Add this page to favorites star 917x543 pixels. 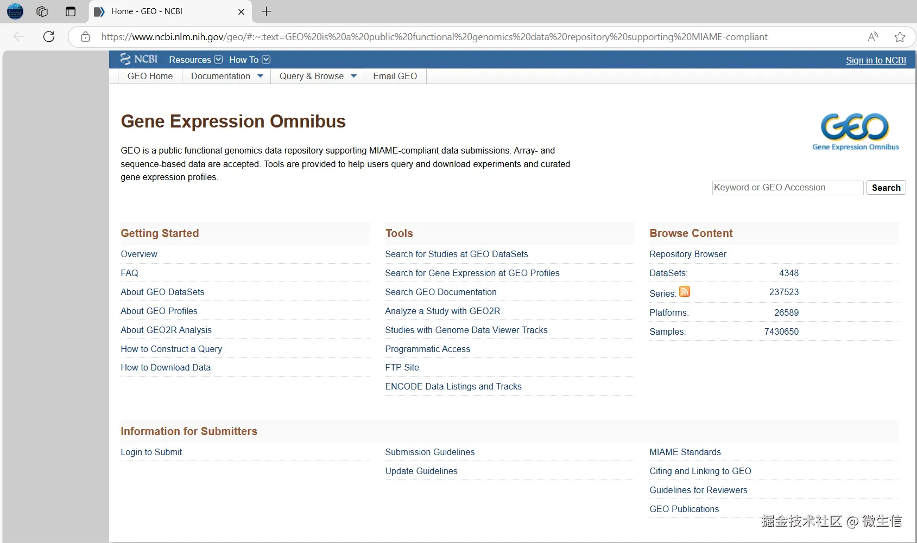[x=900, y=37]
